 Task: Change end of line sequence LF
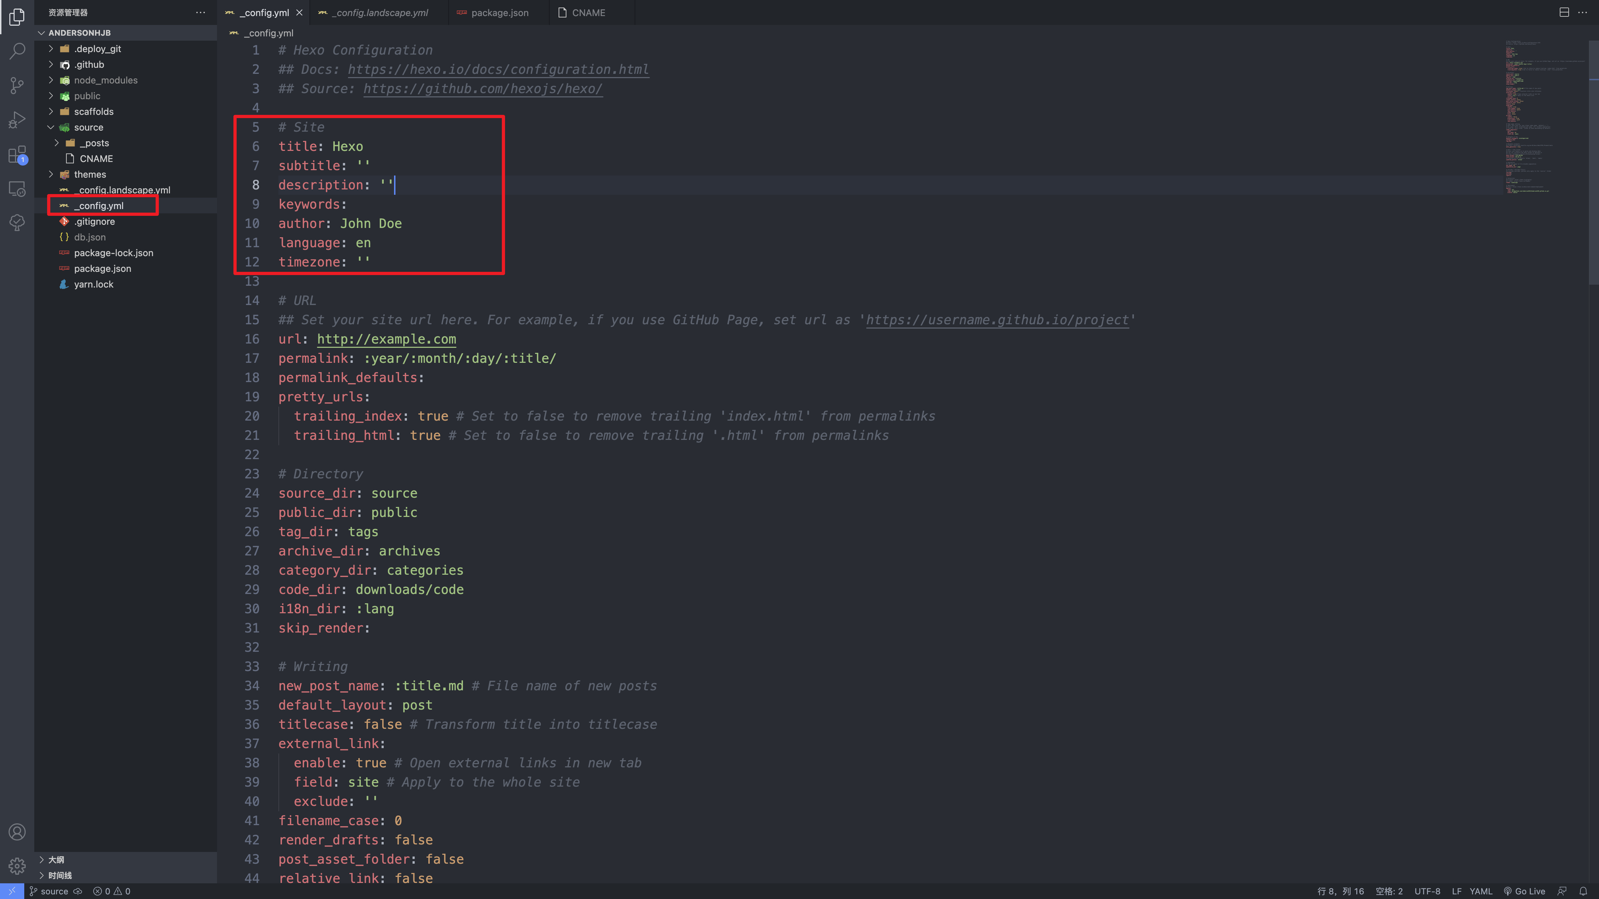click(1456, 891)
